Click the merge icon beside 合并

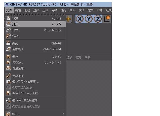pyautogui.click(x=8, y=30)
